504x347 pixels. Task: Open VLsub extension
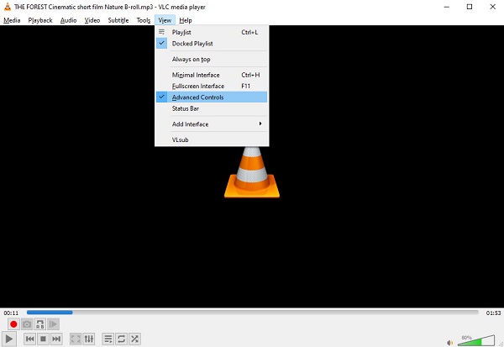click(x=212, y=140)
